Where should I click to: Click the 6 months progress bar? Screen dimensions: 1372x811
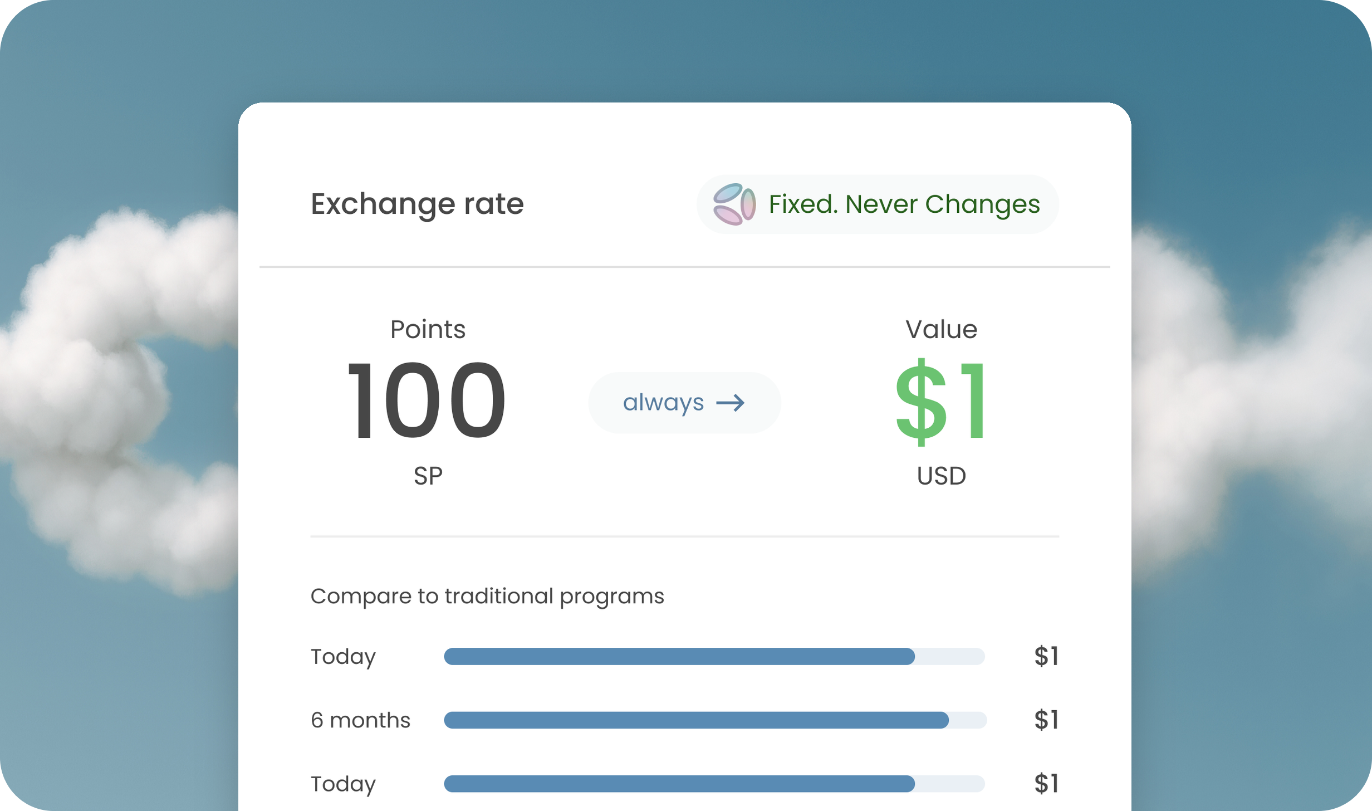point(715,720)
